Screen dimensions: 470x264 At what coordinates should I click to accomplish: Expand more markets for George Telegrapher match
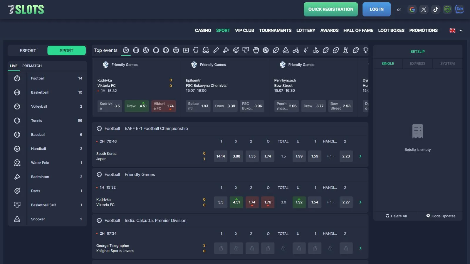(x=360, y=248)
